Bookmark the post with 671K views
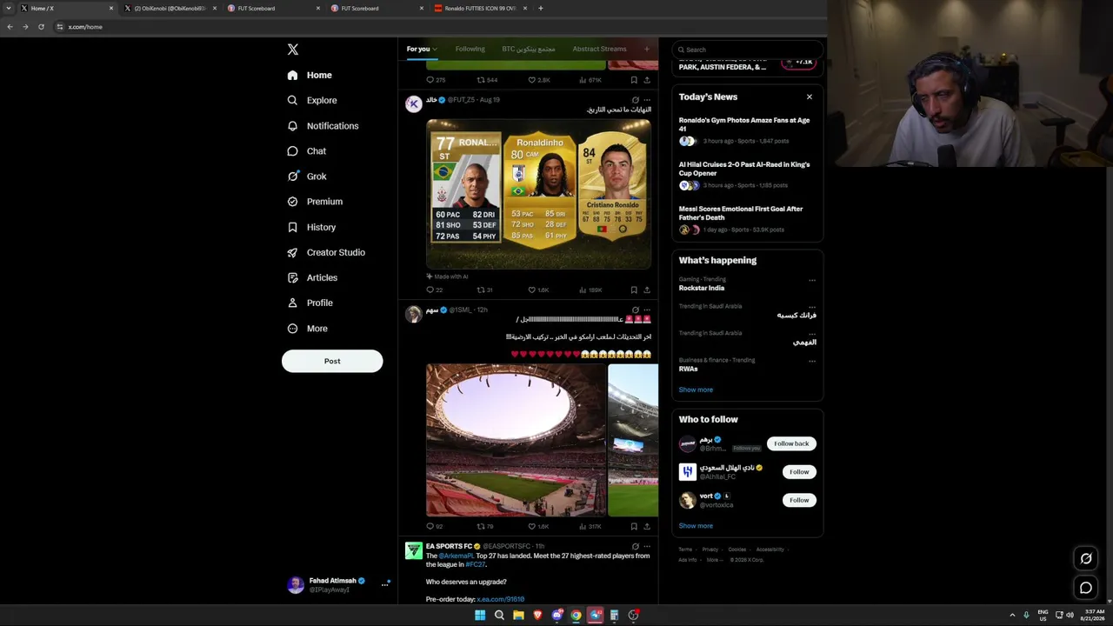The image size is (1113, 626). tap(634, 80)
